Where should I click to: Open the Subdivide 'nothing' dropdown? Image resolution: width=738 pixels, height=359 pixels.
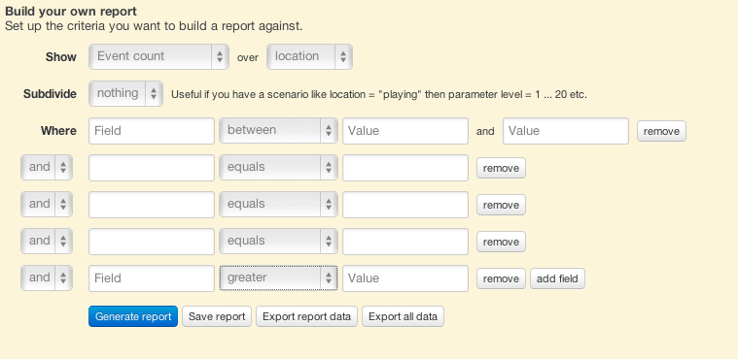click(x=125, y=93)
